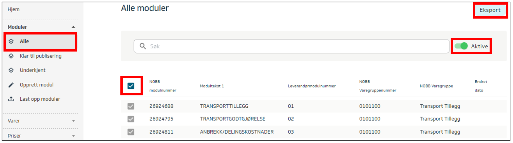This screenshot has height=143, width=513.
Task: Uncheck the select-all header checkbox
Action: click(131, 86)
